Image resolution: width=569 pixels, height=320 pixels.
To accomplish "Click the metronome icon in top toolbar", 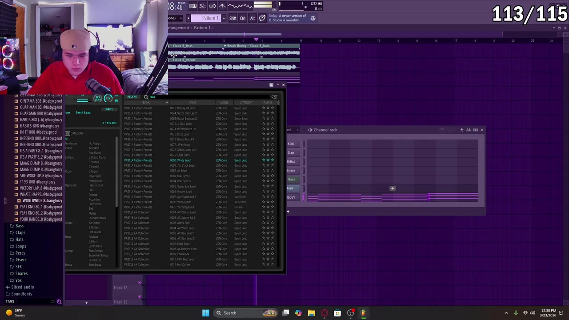I will [x=222, y=6].
